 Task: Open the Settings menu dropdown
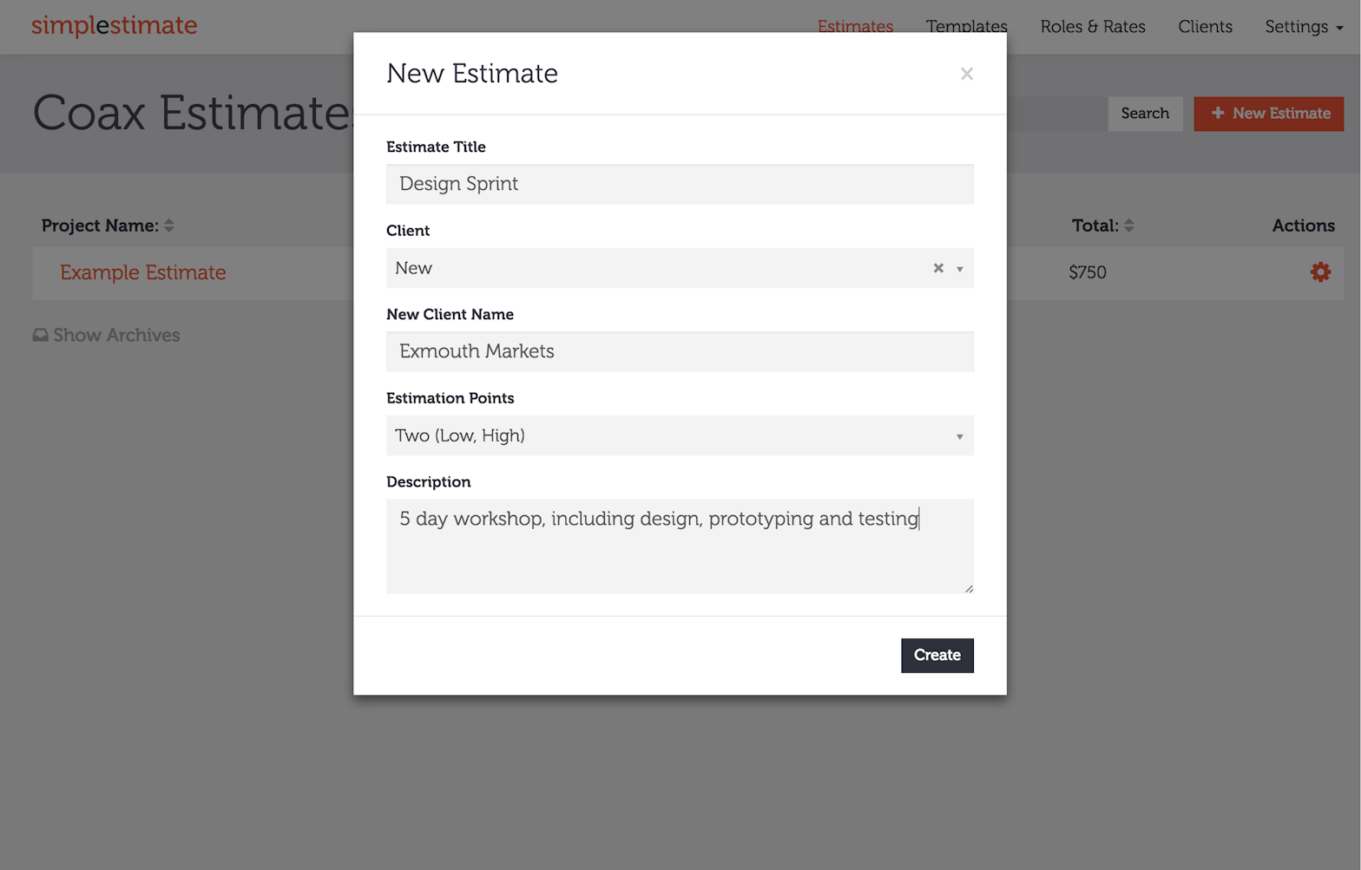tap(1303, 27)
